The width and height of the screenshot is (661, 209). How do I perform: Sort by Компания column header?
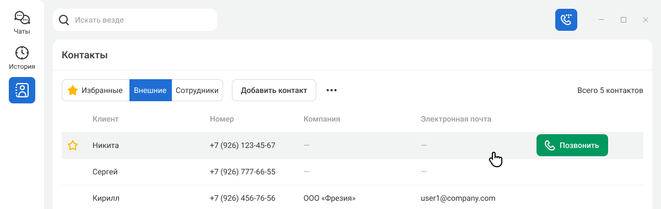coord(322,119)
